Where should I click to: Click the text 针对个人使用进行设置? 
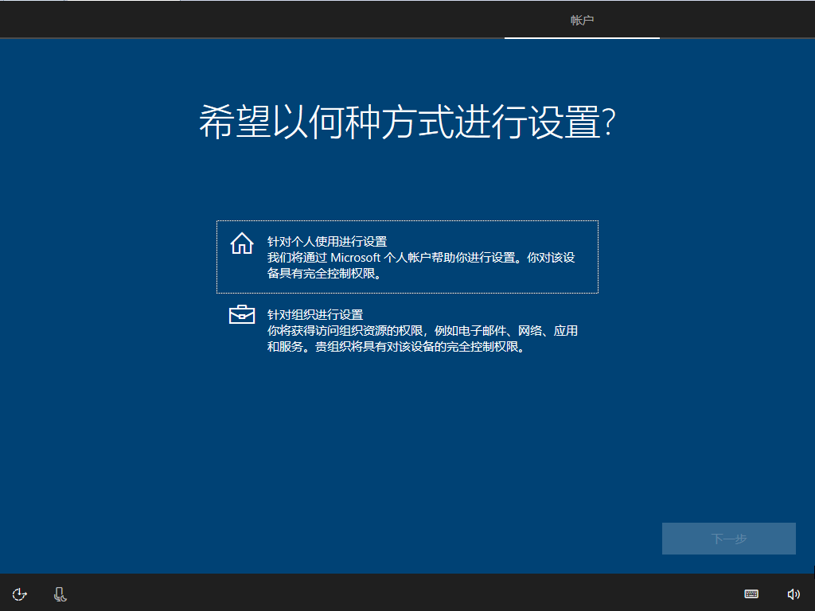pyautogui.click(x=327, y=242)
